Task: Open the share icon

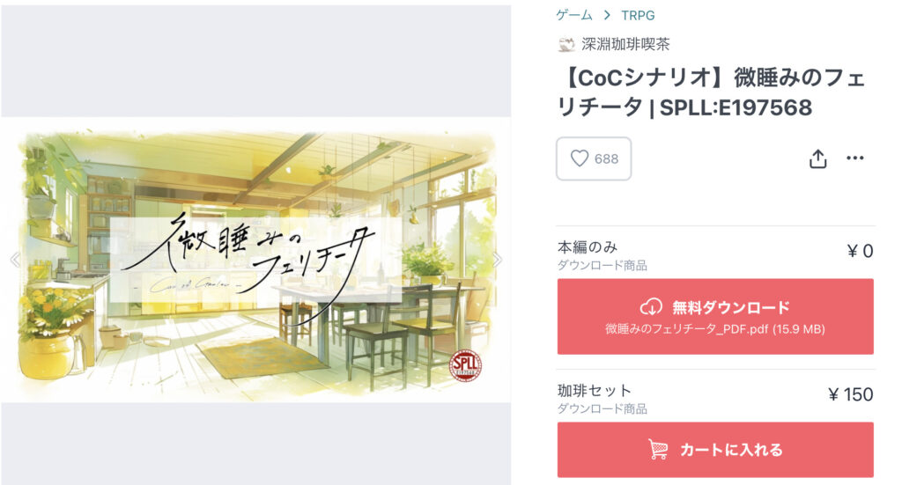Action: [817, 158]
